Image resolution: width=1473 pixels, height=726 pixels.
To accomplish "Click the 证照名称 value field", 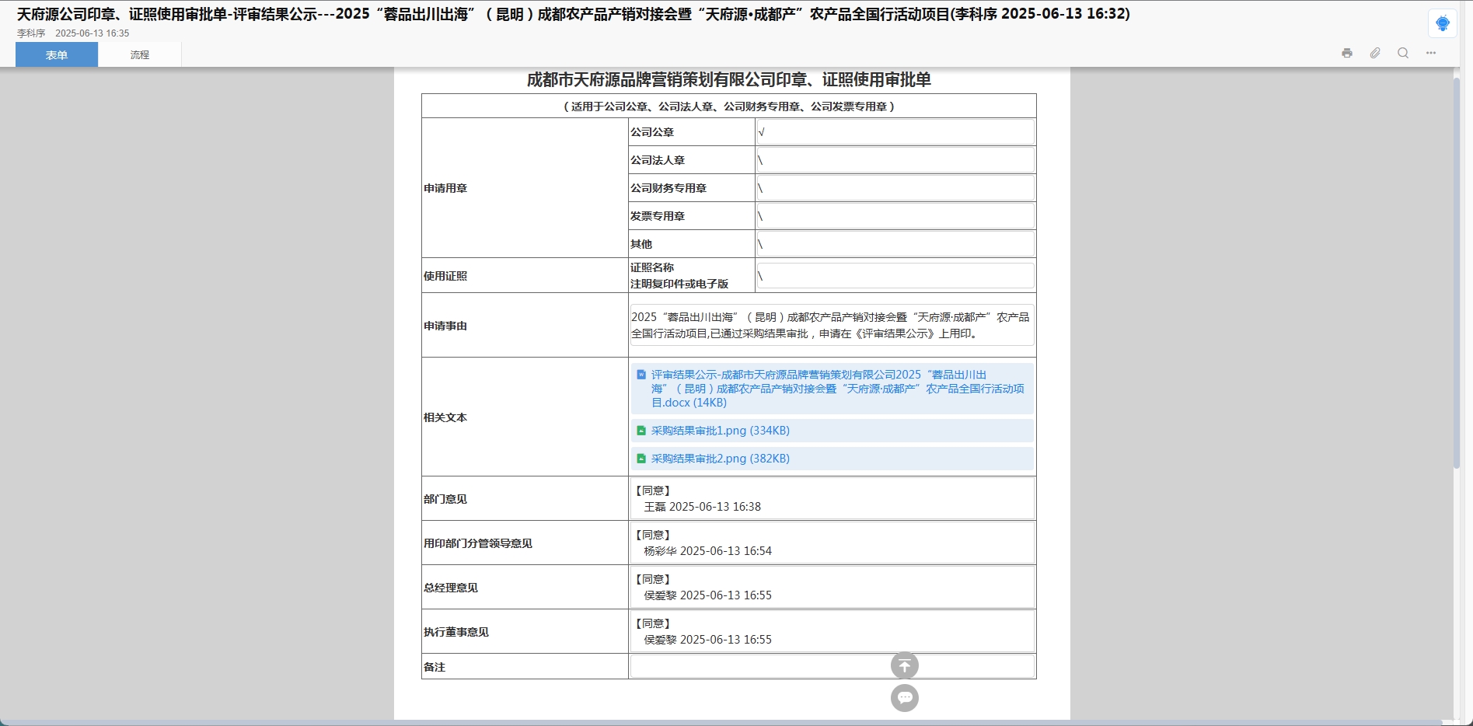I will pos(895,276).
